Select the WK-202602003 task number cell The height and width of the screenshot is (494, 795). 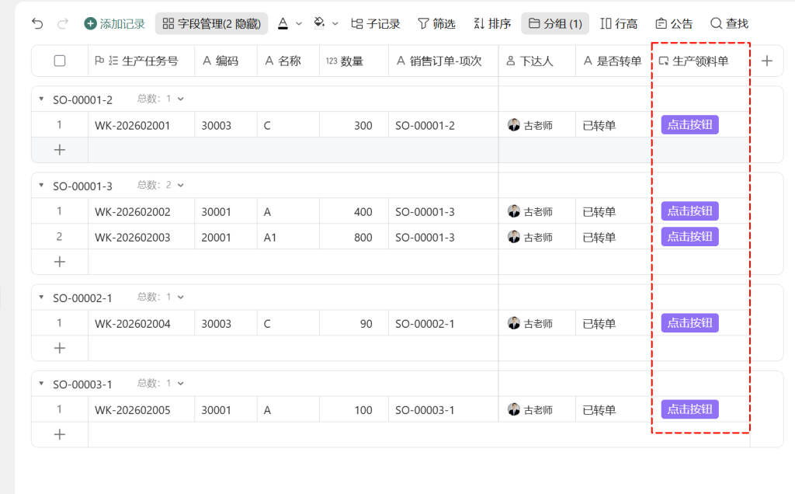(x=141, y=237)
